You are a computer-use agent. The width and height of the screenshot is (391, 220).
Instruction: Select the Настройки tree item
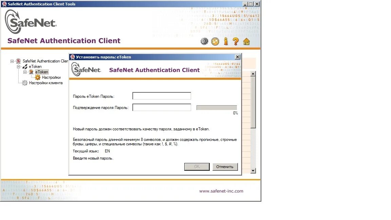51,77
